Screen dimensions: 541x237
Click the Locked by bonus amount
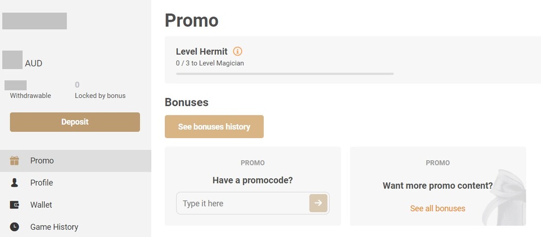click(x=77, y=85)
